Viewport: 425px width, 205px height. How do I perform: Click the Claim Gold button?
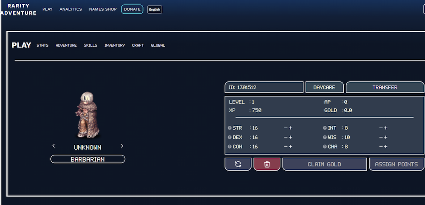(x=324, y=164)
